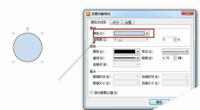Open the fill 颜色 dropdown arrow
This screenshot has width=200, height=110.
pos(147,33)
